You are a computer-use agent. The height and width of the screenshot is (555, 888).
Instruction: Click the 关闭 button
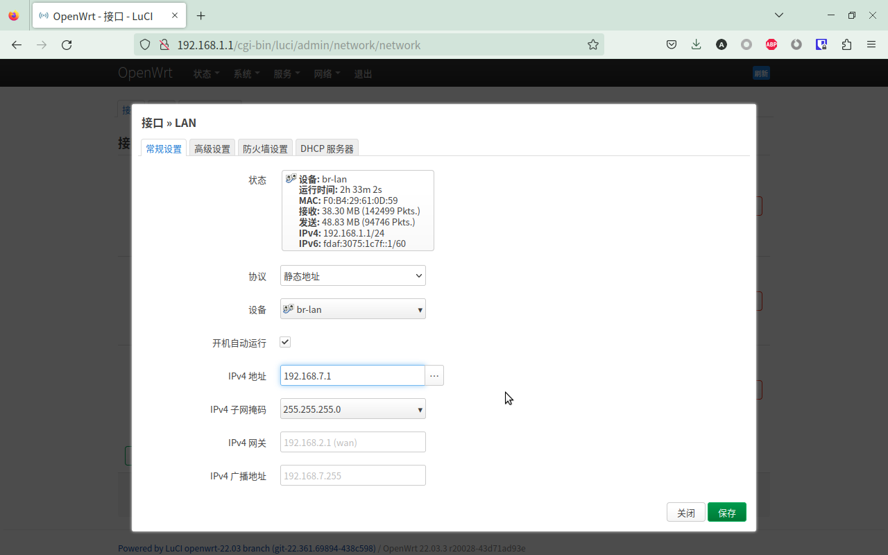pyautogui.click(x=686, y=512)
